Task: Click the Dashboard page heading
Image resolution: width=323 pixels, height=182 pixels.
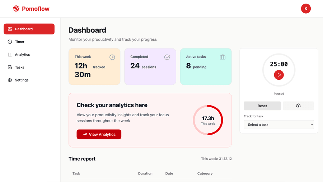Action: click(87, 30)
